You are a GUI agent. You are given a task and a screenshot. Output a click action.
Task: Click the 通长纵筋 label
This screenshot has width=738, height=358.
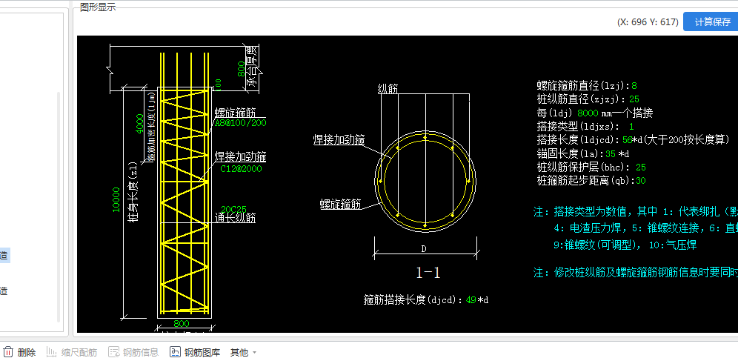click(x=236, y=218)
